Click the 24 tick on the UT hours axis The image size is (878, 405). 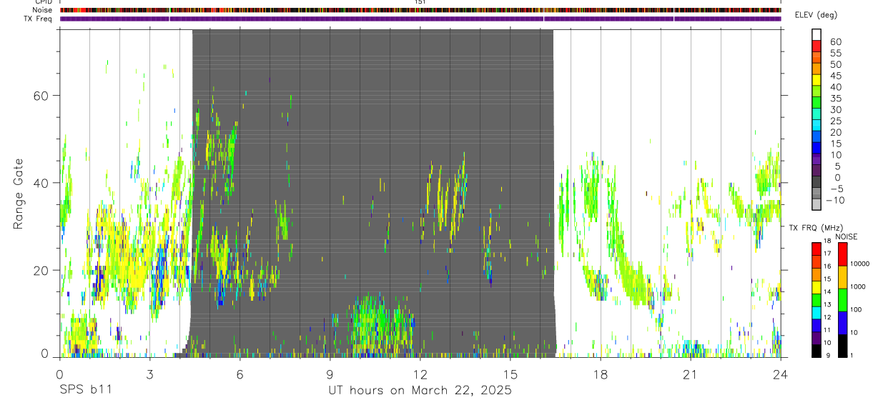click(780, 374)
